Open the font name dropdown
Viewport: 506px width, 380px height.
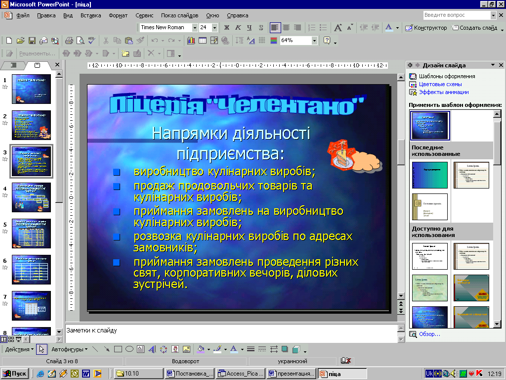[195, 28]
